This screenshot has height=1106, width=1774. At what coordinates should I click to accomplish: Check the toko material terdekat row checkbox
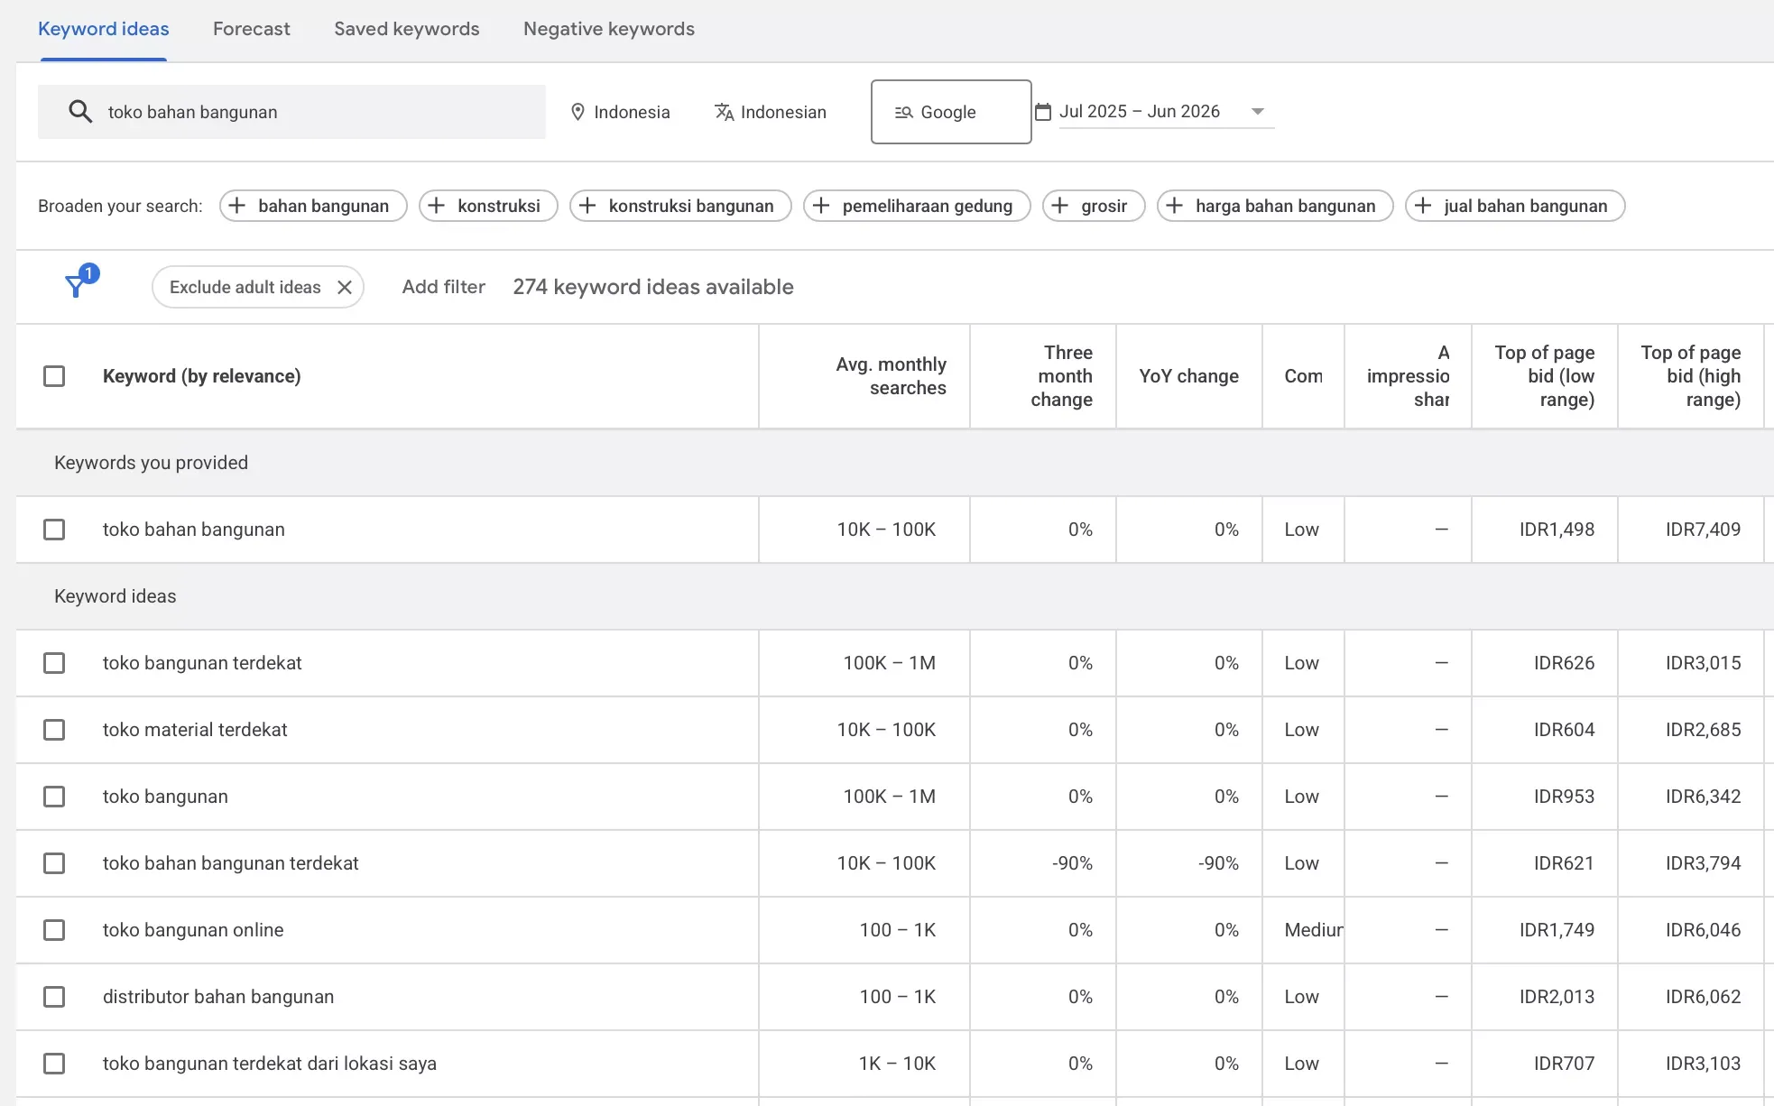(x=54, y=730)
